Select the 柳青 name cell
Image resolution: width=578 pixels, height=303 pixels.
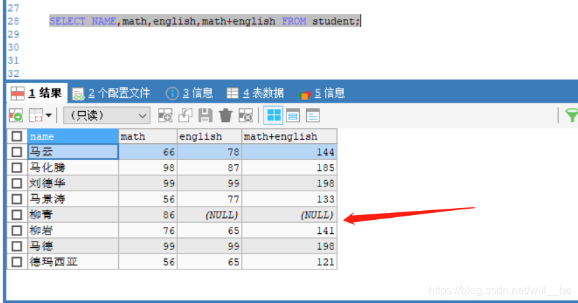[73, 214]
